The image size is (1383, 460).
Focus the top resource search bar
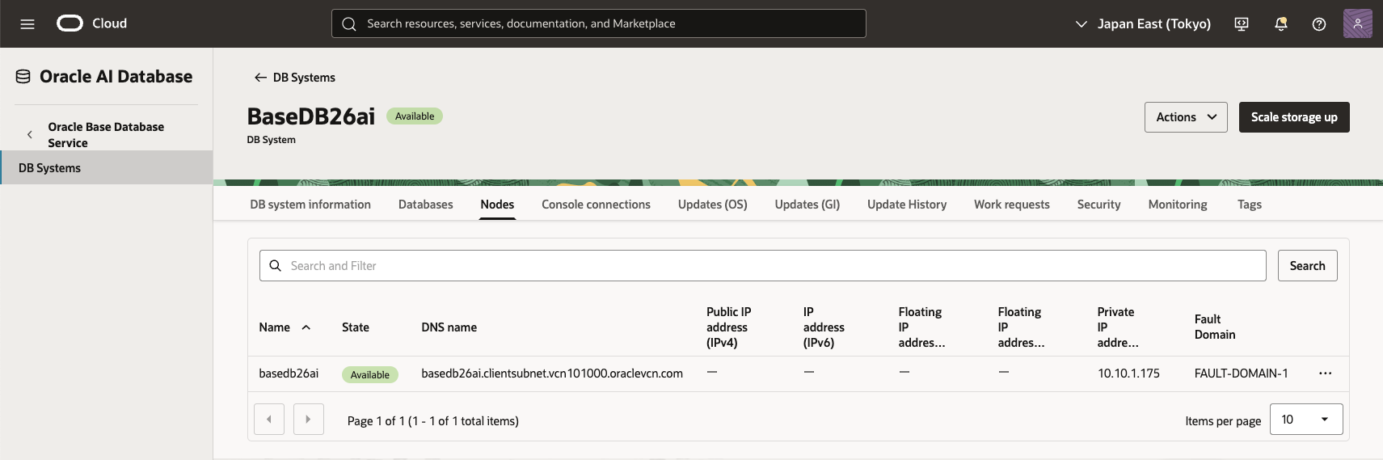click(x=599, y=23)
